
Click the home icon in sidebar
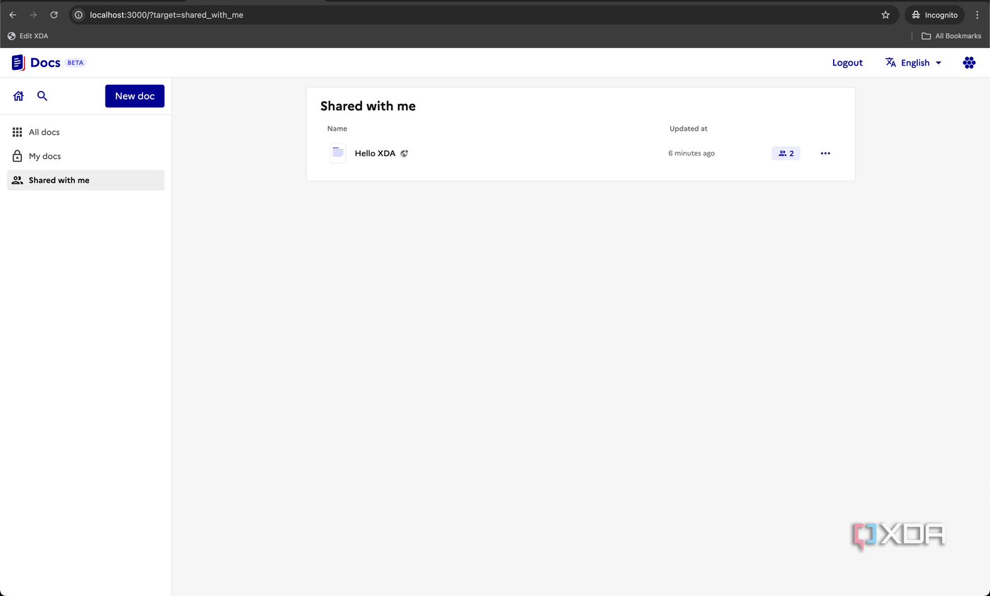coord(18,96)
